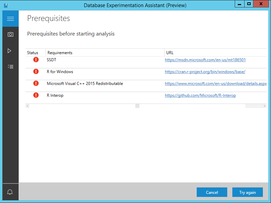Follow the Visual C++ download details link
This screenshot has height=203, width=271.
216,84
